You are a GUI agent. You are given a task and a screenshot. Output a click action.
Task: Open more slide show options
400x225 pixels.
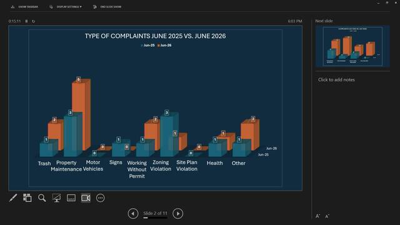pos(100,198)
